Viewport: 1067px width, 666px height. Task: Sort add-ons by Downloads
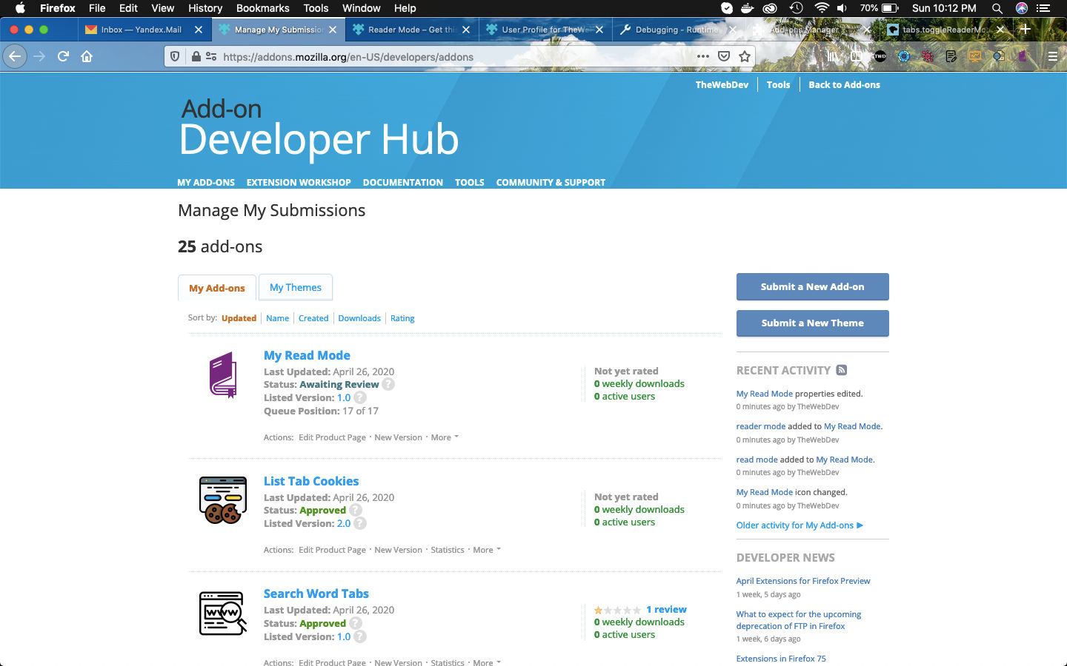pos(359,318)
